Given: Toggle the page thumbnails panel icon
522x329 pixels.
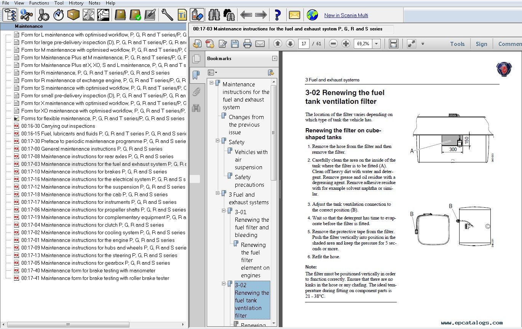Looking at the screenshot, I should click(196, 59).
